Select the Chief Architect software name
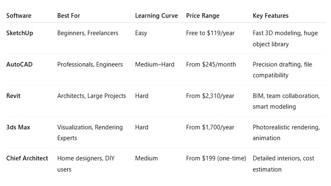Viewport: 331px width, 186px height. 27,158
